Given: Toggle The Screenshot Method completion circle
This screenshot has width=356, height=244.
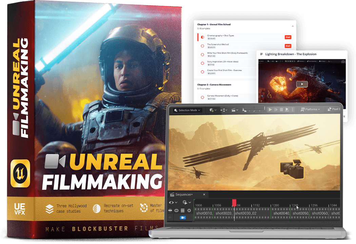Looking at the screenshot, I should point(202,46).
